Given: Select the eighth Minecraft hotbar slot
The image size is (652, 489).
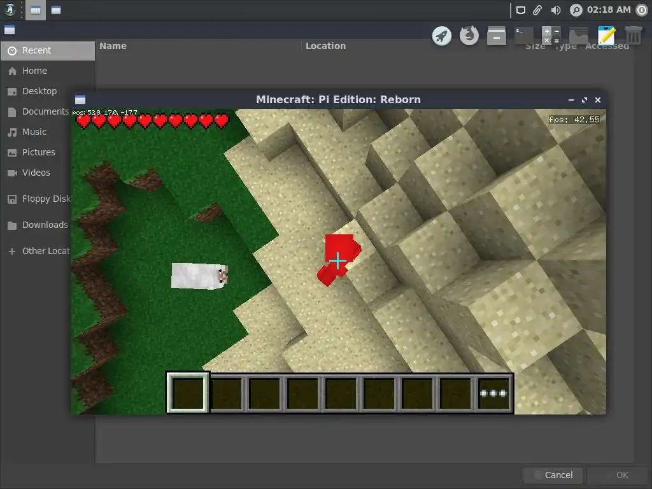Looking at the screenshot, I should coord(455,393).
